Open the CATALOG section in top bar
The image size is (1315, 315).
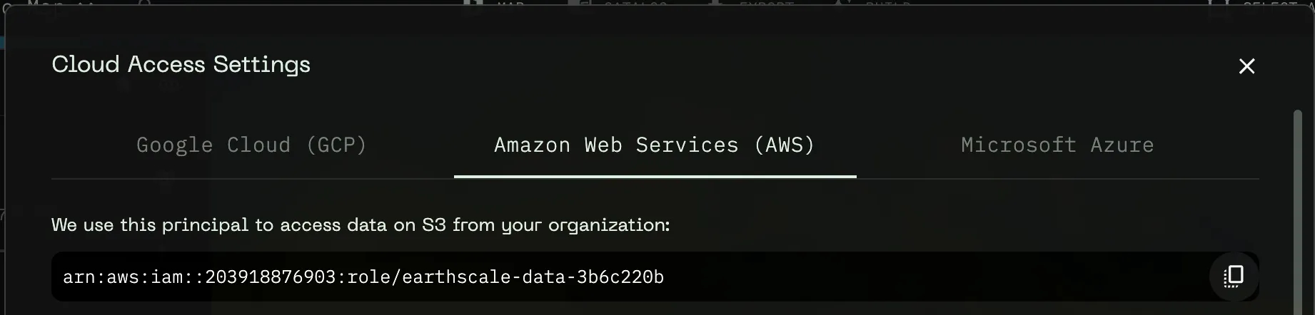(635, 4)
